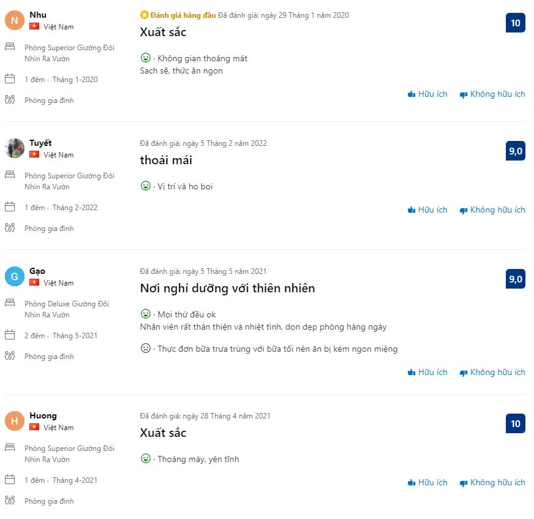
Task: Click Tuyết's profile photo thumbnail
Action: click(x=15, y=148)
